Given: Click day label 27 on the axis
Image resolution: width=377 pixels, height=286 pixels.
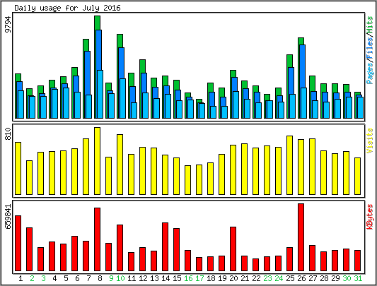Looking at the screenshot, I should tap(313, 278).
